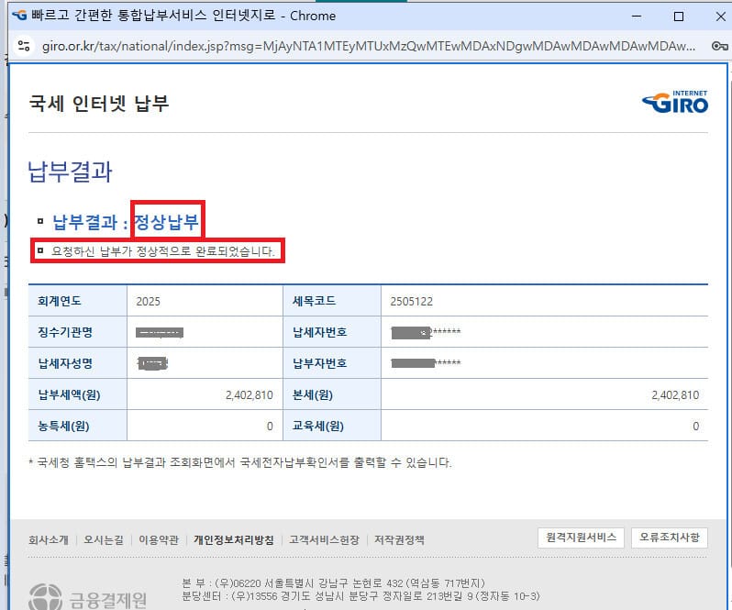Viewport: 732px width, 610px height.
Task: Click the 납세자번호 label cell
Action: click(332, 332)
